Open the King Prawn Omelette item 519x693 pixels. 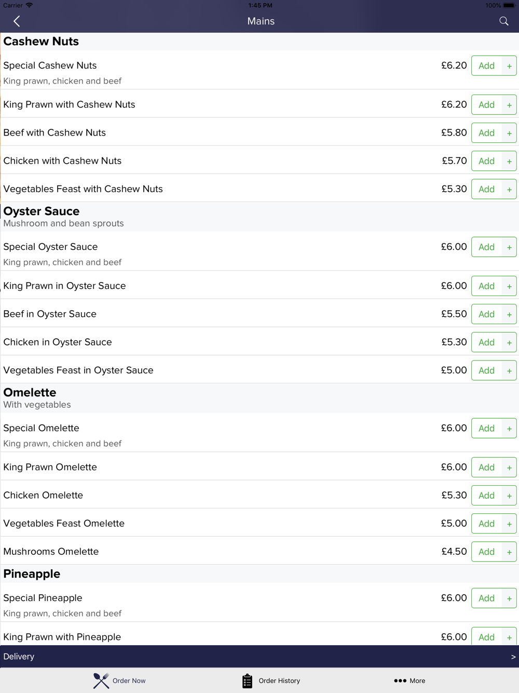[x=50, y=467]
